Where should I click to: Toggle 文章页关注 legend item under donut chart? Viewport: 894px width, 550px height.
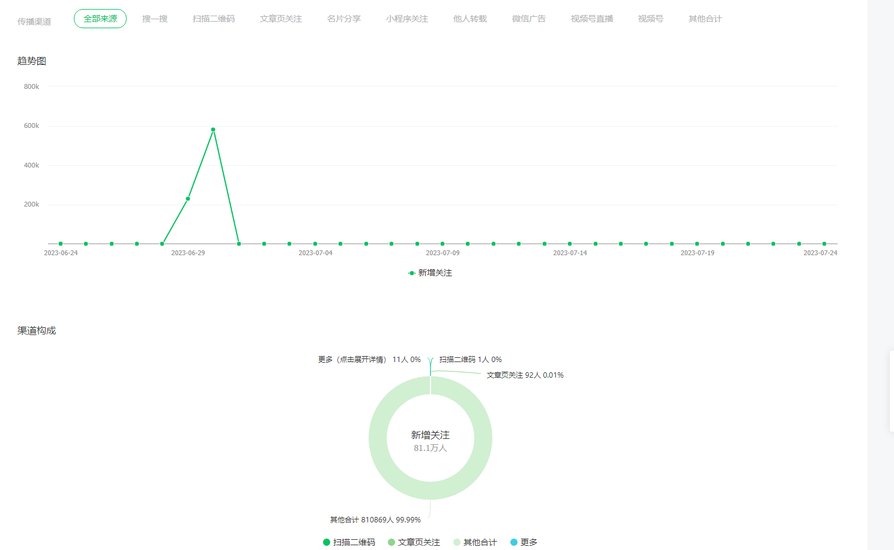(x=414, y=542)
